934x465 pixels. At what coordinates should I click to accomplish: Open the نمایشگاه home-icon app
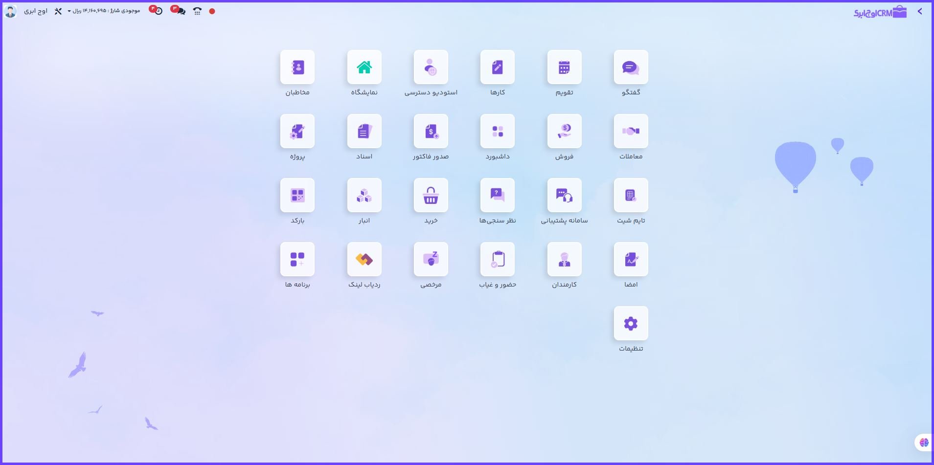pyautogui.click(x=364, y=67)
